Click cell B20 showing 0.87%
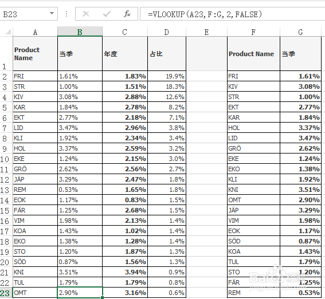Screen dimensions: 325x299 click(x=80, y=262)
